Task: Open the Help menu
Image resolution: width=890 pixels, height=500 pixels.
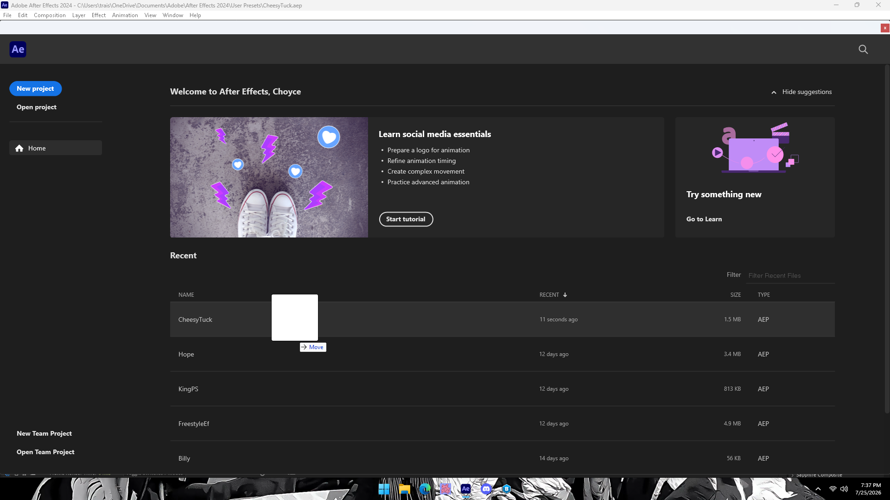Action: click(195, 15)
